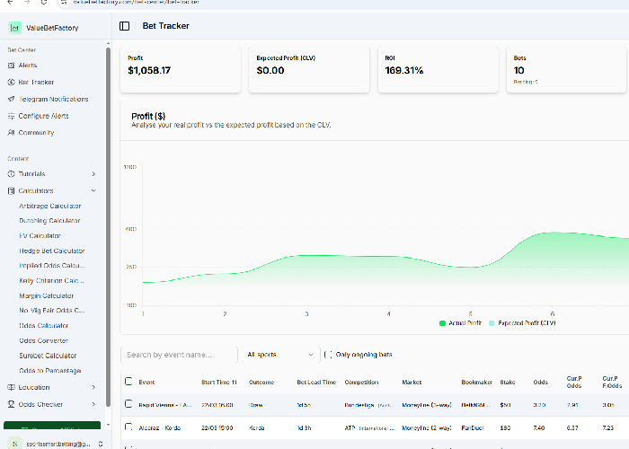Focus the Search by event name field
629x449 pixels.
pos(179,355)
